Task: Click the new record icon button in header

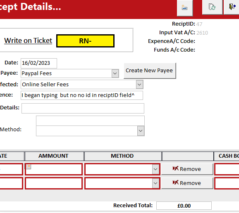Action: pyautogui.click(x=185, y=7)
